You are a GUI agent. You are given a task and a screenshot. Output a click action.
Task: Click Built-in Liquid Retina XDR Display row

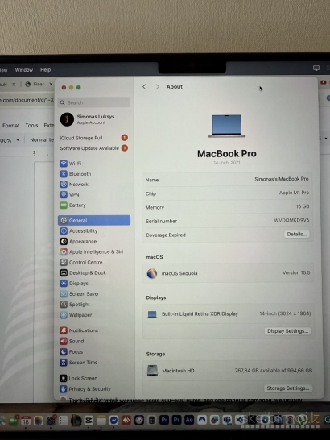click(x=229, y=313)
